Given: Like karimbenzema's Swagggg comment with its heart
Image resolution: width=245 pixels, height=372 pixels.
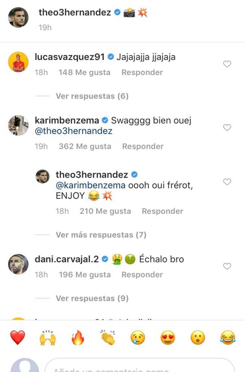Looking at the screenshot, I should point(227,128).
